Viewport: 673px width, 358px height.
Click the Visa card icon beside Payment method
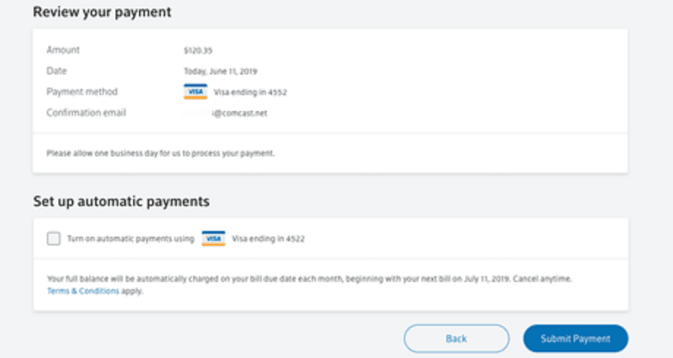(x=195, y=92)
